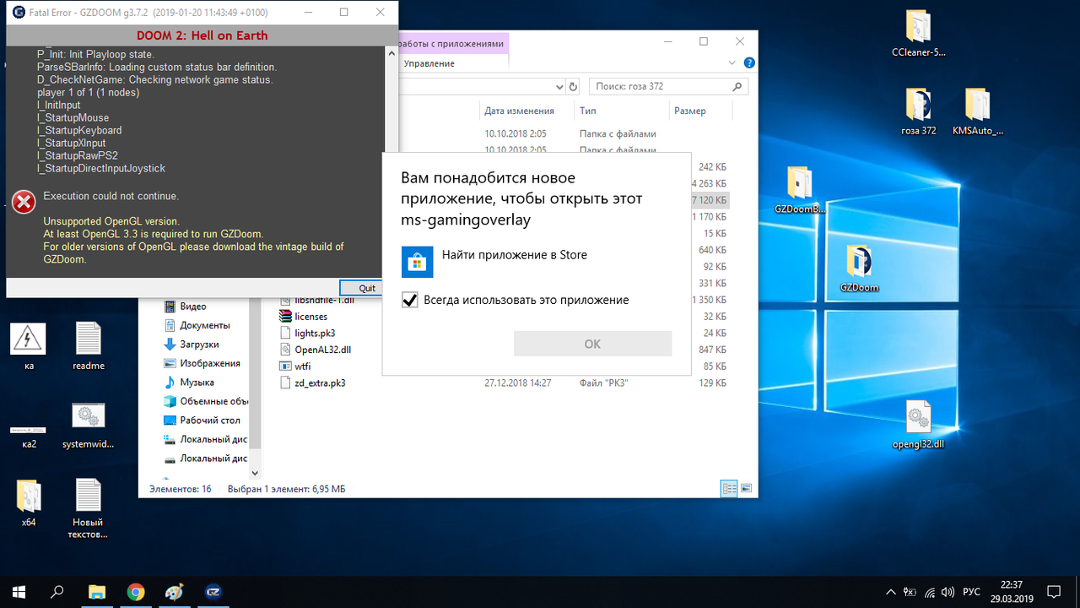
Task: Click the red error icon in GZDoom window
Action: (x=24, y=202)
